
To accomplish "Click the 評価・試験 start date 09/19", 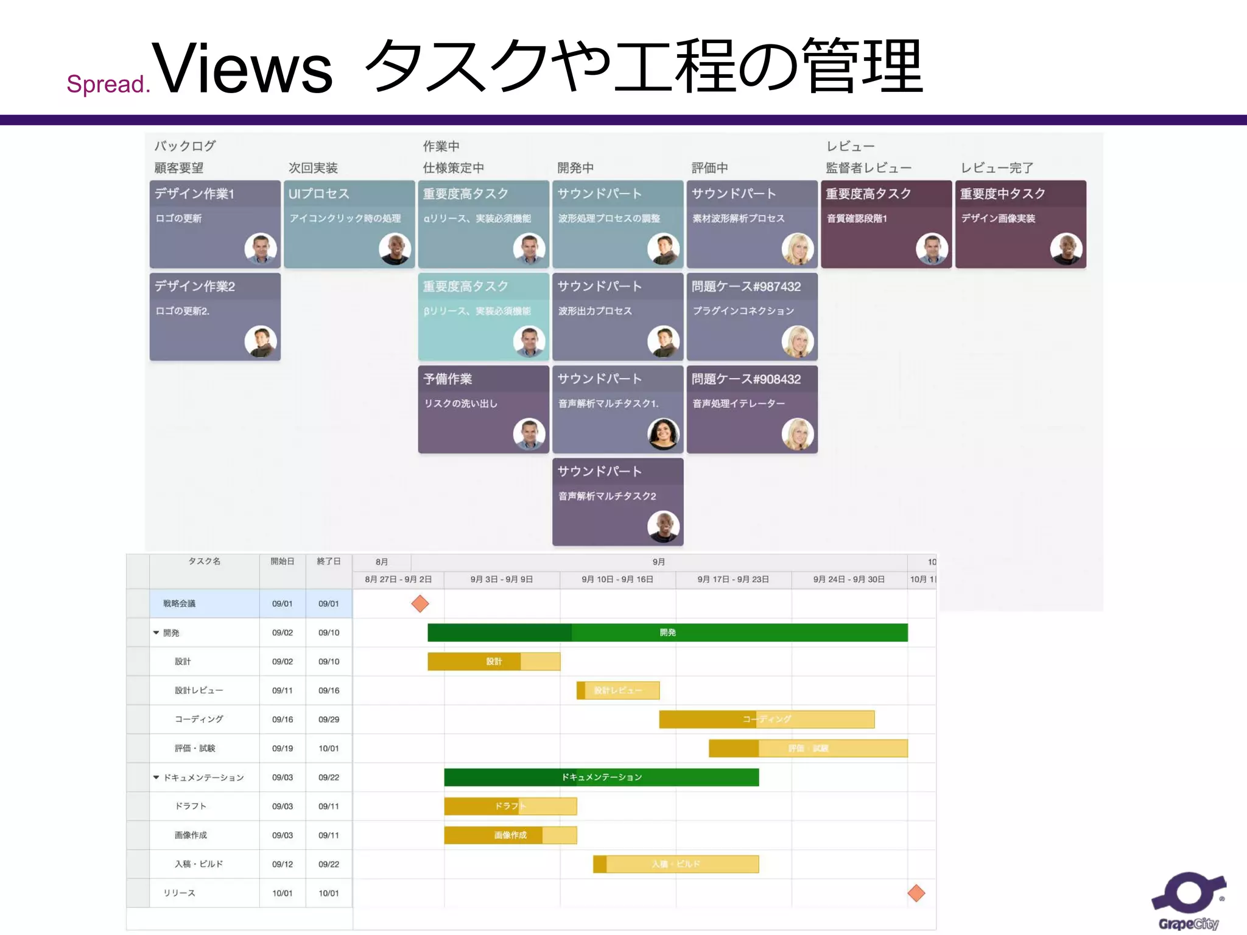I will (283, 748).
